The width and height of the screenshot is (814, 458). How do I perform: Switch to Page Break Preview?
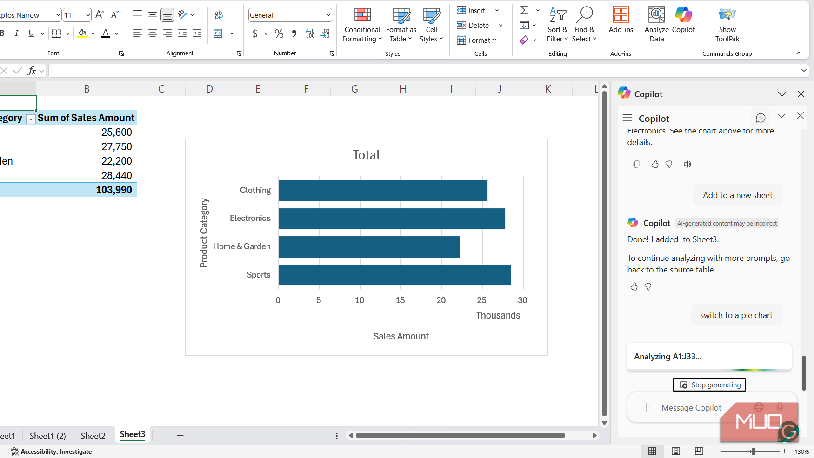tap(699, 451)
